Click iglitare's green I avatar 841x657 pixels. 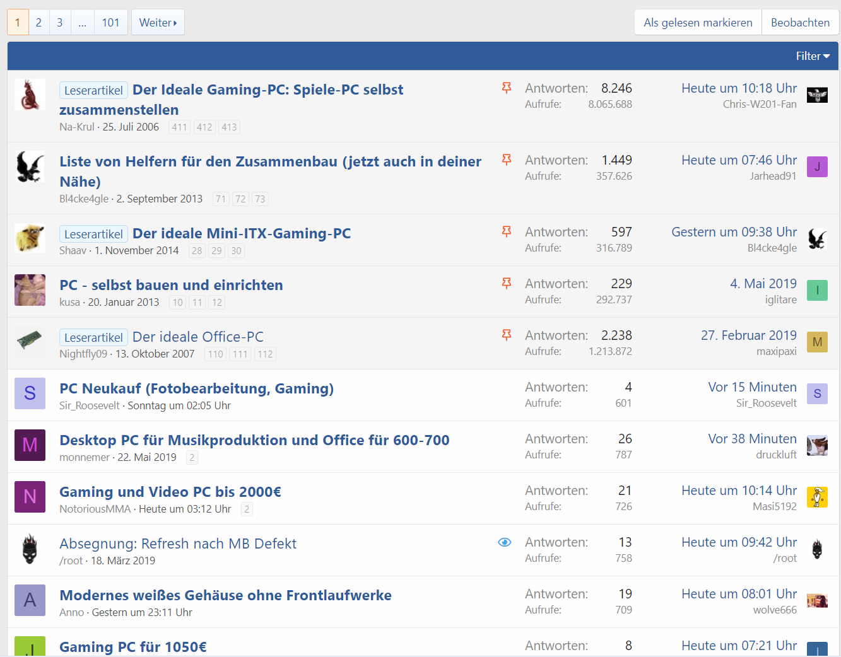coord(817,291)
